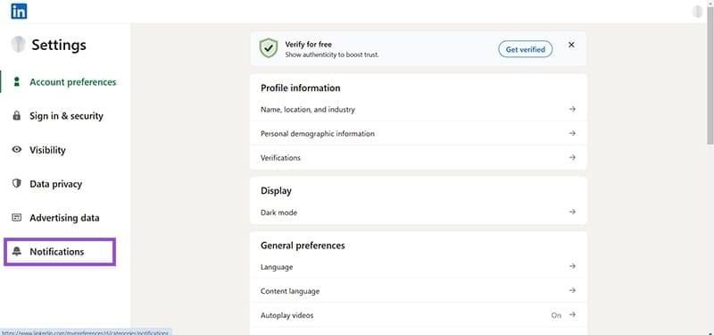Click the Settings page heading
Viewport: 714px width, 335px height.
pos(59,45)
